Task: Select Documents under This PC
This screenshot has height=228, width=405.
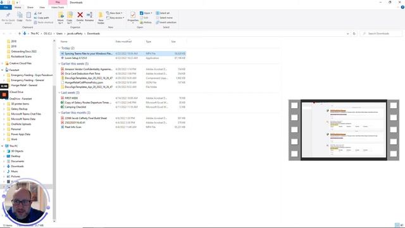Action: tap(18, 161)
